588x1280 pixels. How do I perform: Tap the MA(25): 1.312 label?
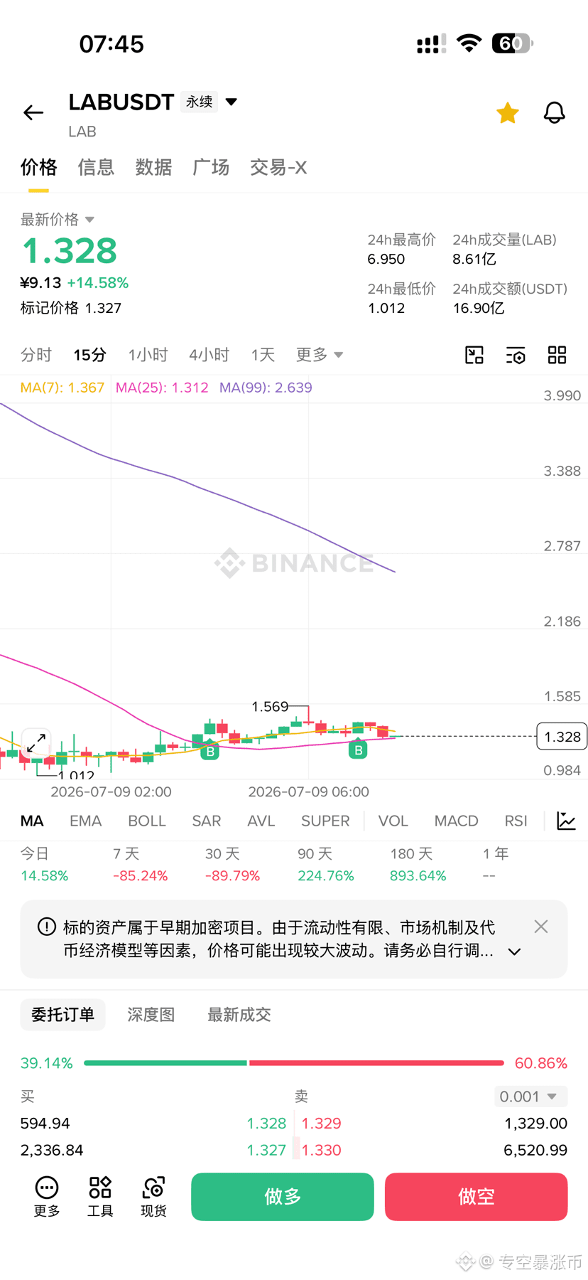point(162,388)
